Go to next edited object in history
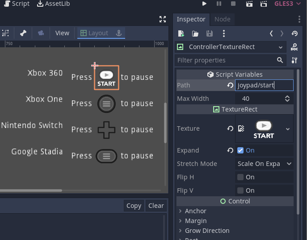This screenshot has height=240, width=307. click(282, 33)
